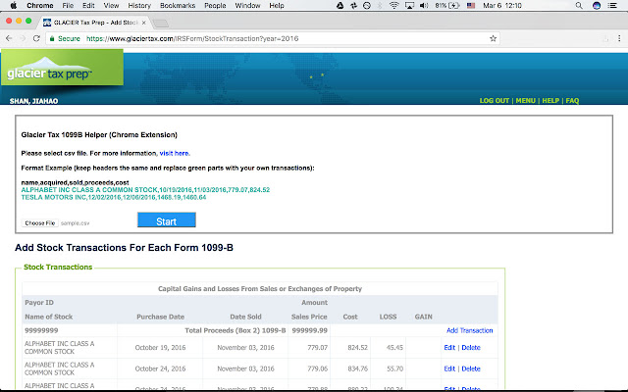Open Spotlight search magnifier icon
The height and width of the screenshot is (392, 628).
[x=579, y=6]
